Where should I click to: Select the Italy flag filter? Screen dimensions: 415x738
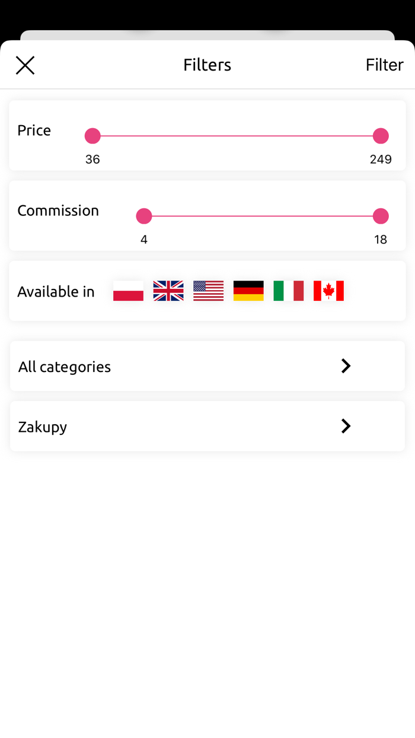pos(289,291)
